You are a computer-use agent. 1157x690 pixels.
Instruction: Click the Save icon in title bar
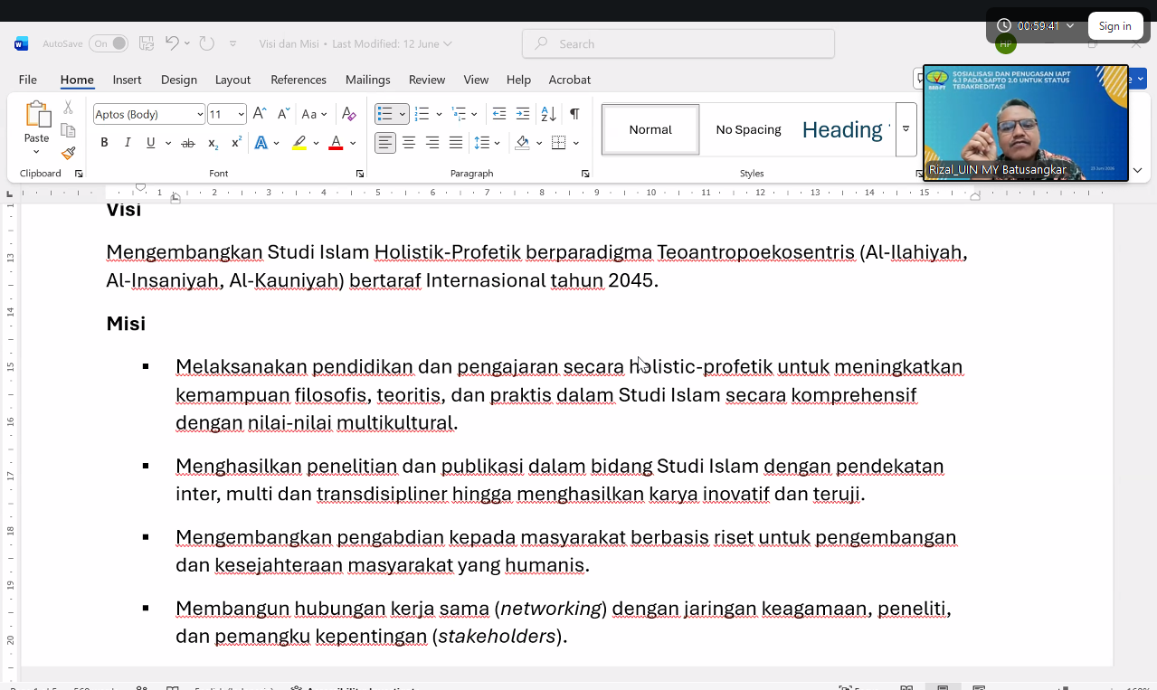tap(147, 43)
